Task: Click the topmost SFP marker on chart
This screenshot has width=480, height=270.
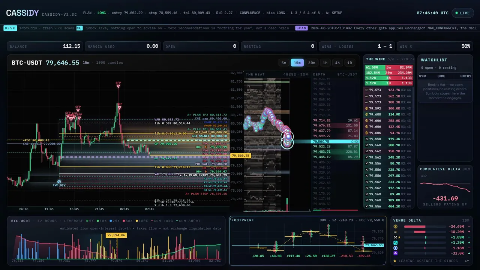Action: coord(118,86)
